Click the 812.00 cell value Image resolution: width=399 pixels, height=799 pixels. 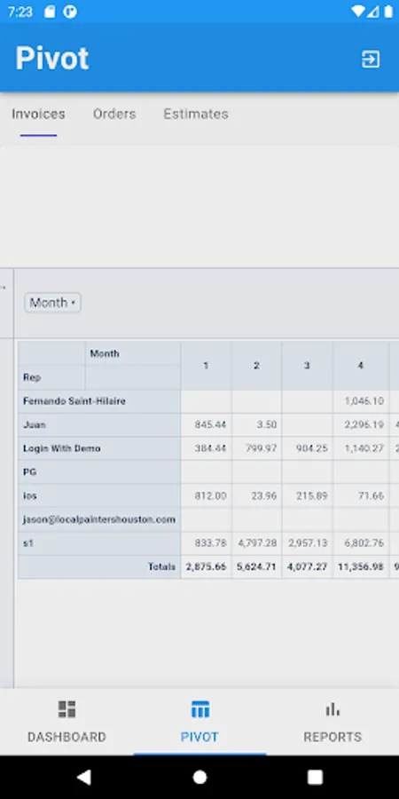210,495
